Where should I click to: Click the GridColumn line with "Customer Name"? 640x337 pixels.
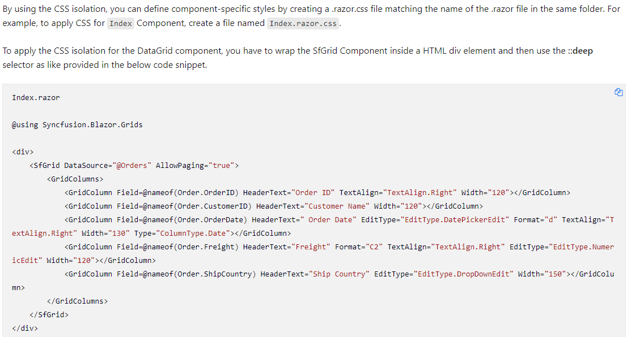(273, 206)
